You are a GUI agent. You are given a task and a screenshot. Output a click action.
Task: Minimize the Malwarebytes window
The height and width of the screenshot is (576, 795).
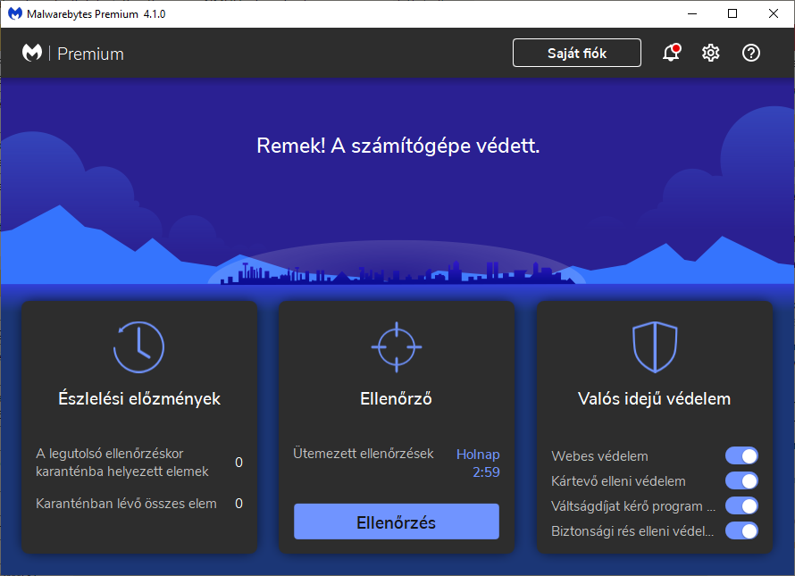(692, 13)
